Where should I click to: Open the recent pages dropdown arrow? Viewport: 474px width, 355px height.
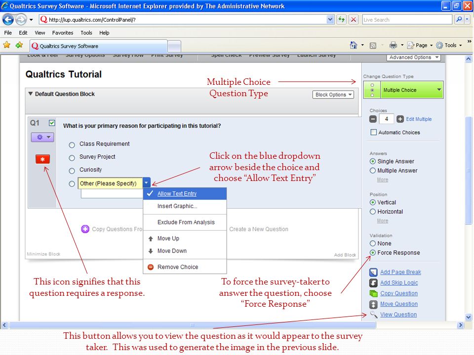[31, 20]
